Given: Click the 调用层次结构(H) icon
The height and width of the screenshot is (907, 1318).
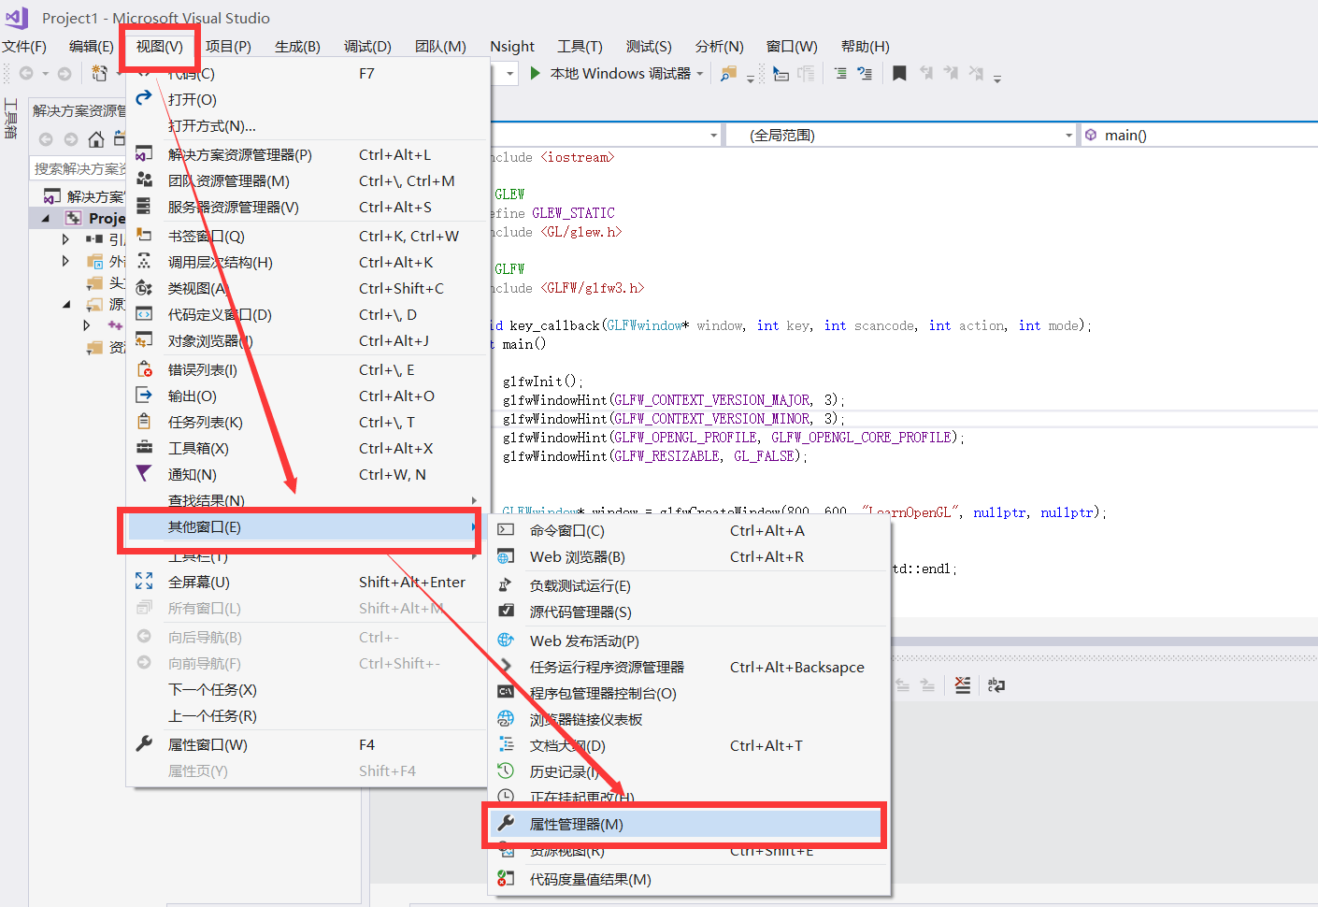Looking at the screenshot, I should 144,261.
